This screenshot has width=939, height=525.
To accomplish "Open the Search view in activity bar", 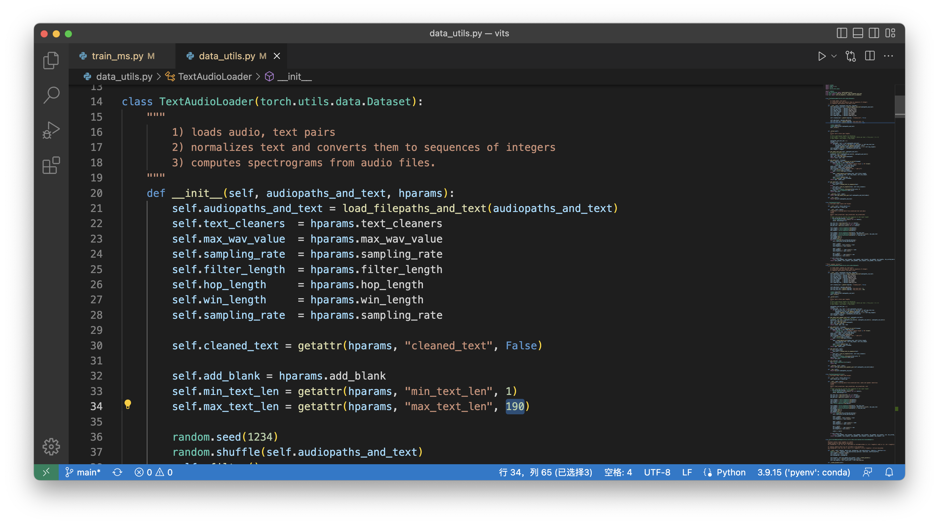I will [51, 95].
